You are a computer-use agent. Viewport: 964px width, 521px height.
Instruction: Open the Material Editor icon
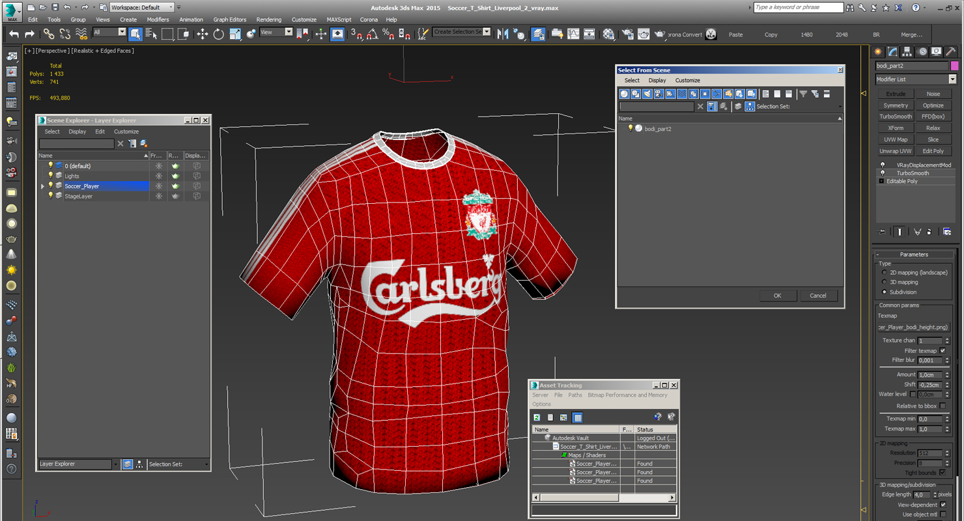tap(608, 34)
